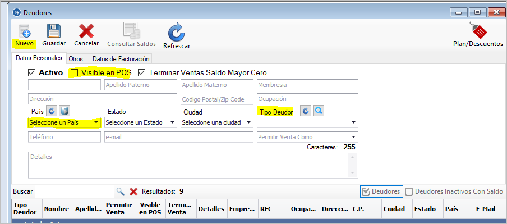Refresh the list using Refrescar arrow icon
This screenshot has width=507, height=224.
pyautogui.click(x=176, y=32)
